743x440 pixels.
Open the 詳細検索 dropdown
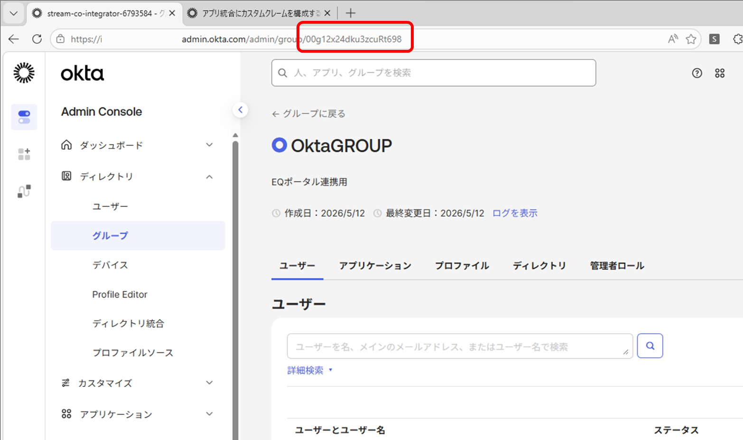[310, 370]
